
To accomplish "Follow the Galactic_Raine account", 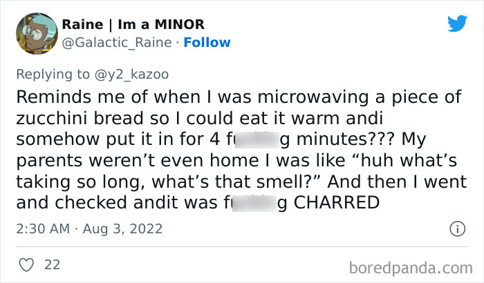I will (207, 43).
